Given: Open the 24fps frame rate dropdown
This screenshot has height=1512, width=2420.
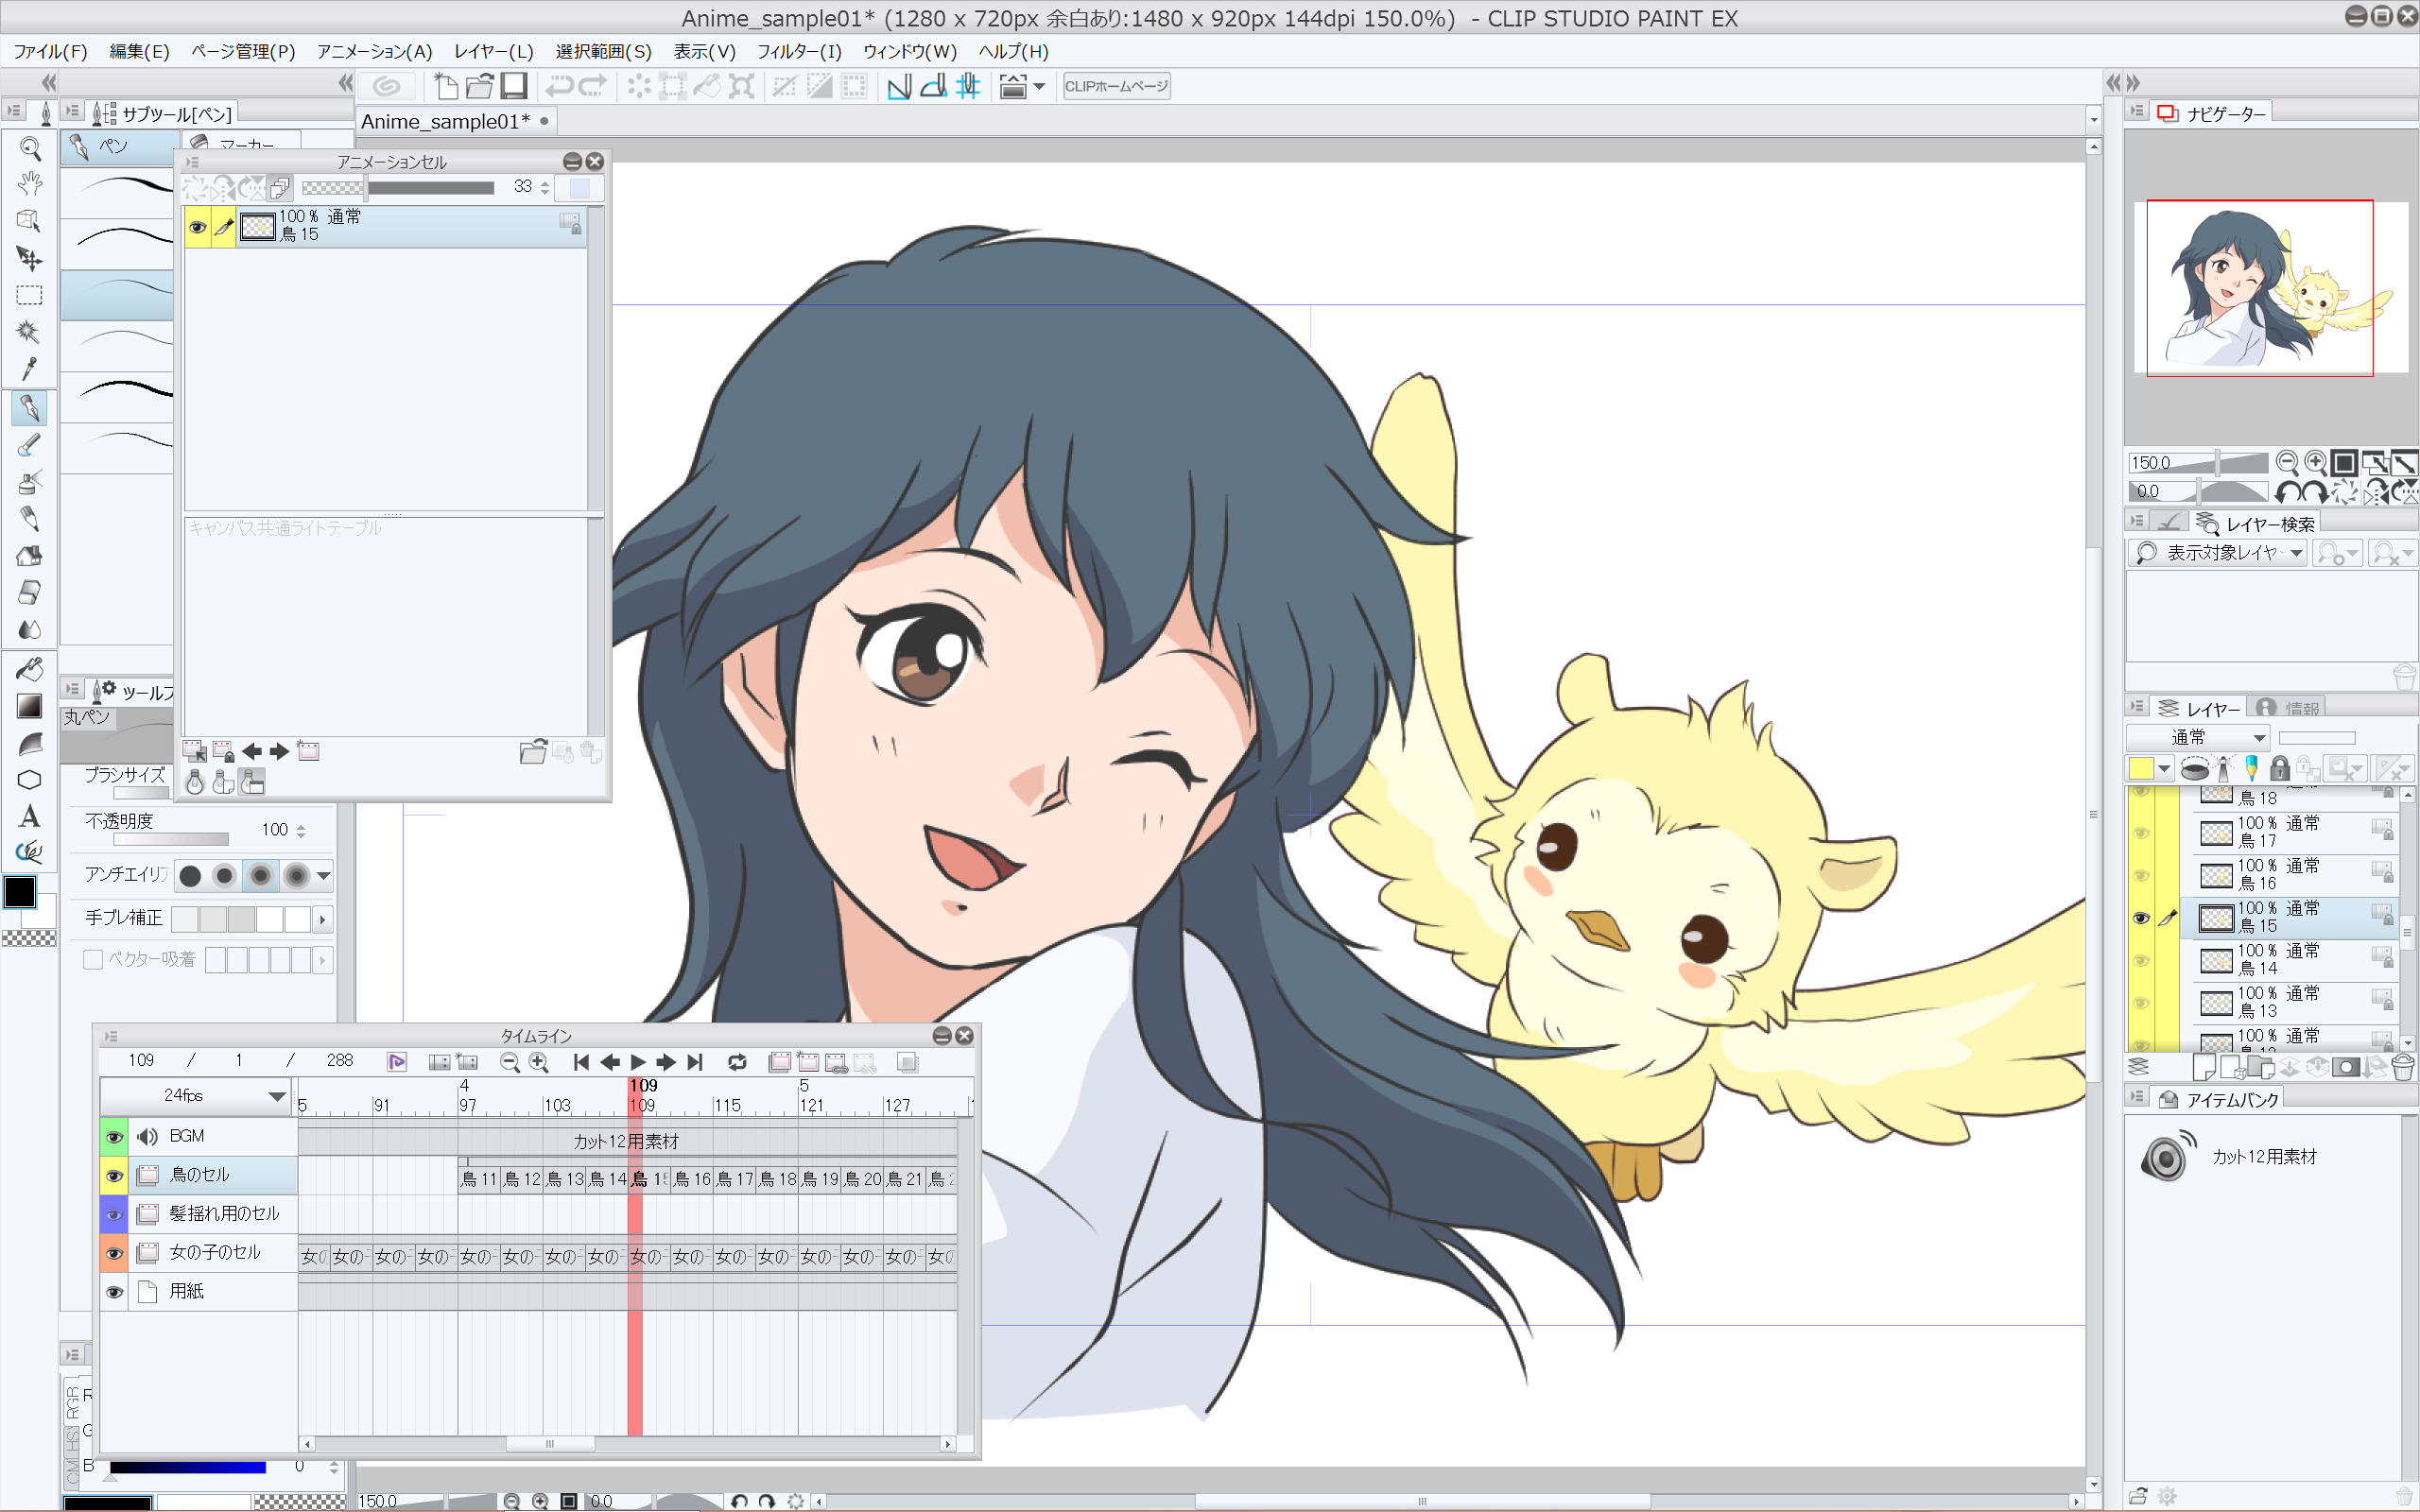Looking at the screenshot, I should pyautogui.click(x=195, y=1097).
